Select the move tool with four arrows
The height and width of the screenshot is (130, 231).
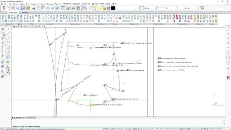[3, 52]
